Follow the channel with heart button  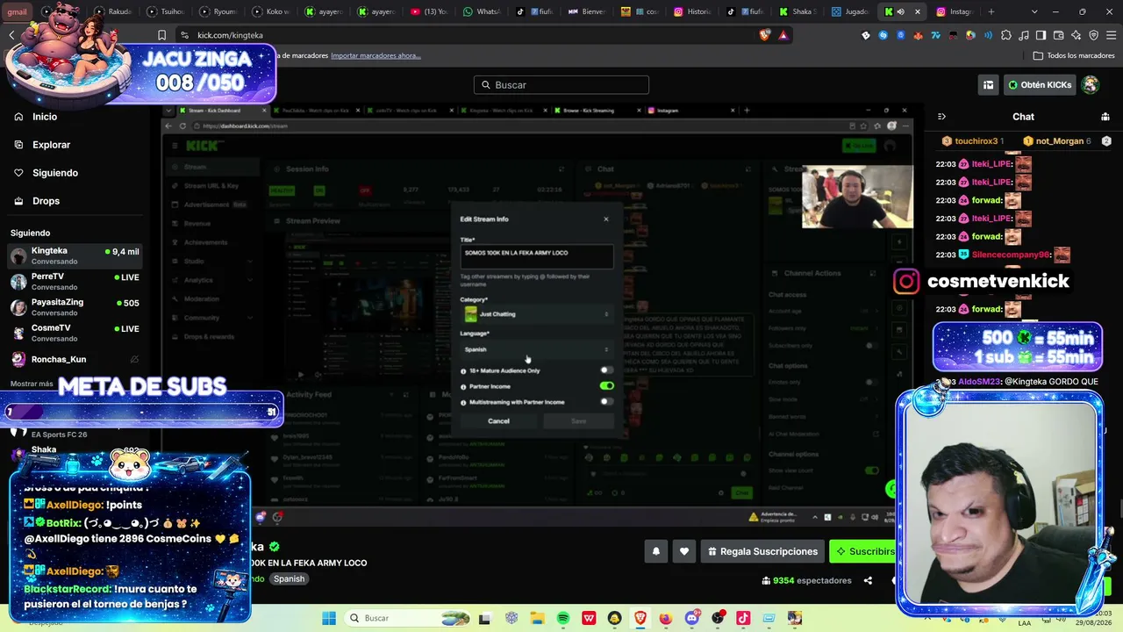(x=684, y=551)
